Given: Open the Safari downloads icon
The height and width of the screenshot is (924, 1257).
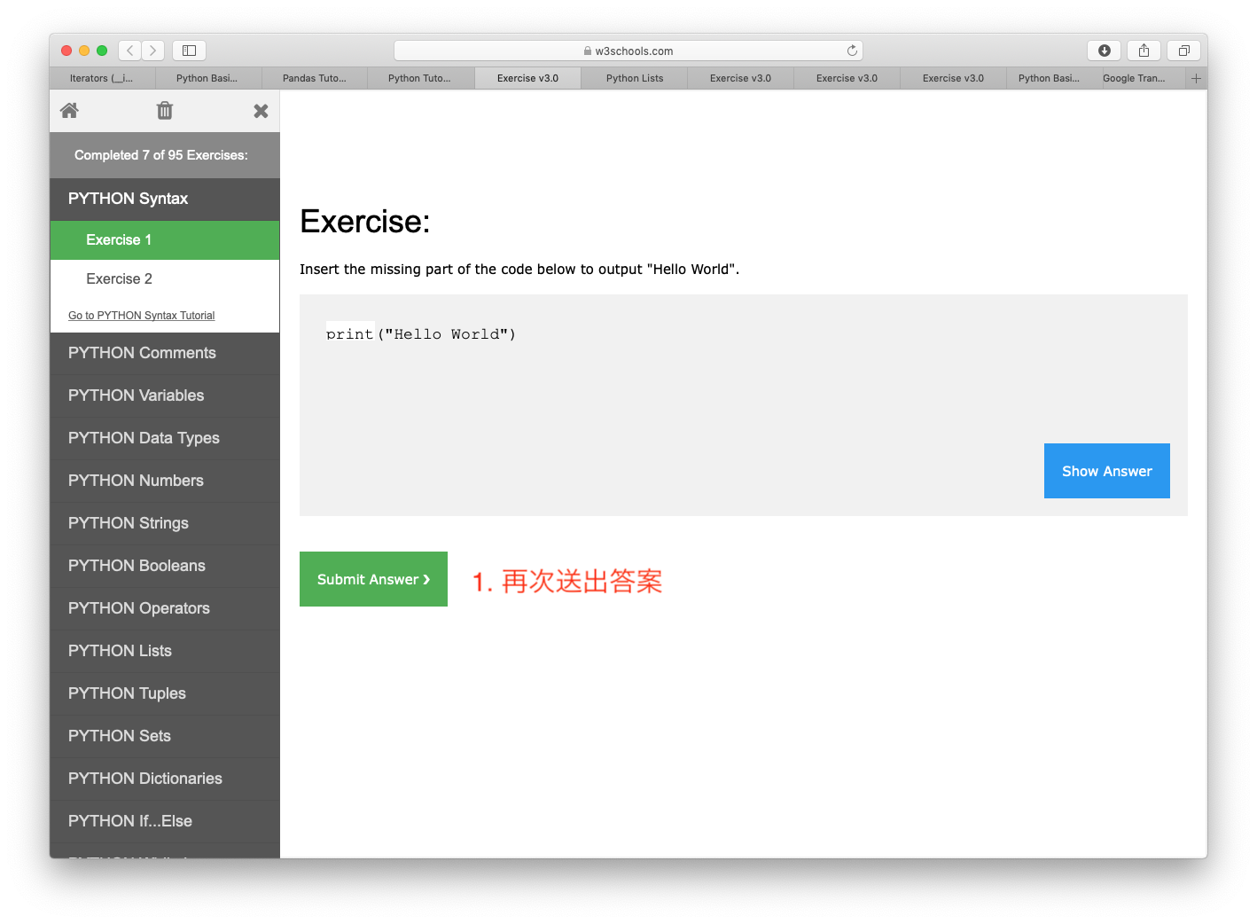Looking at the screenshot, I should (1104, 51).
